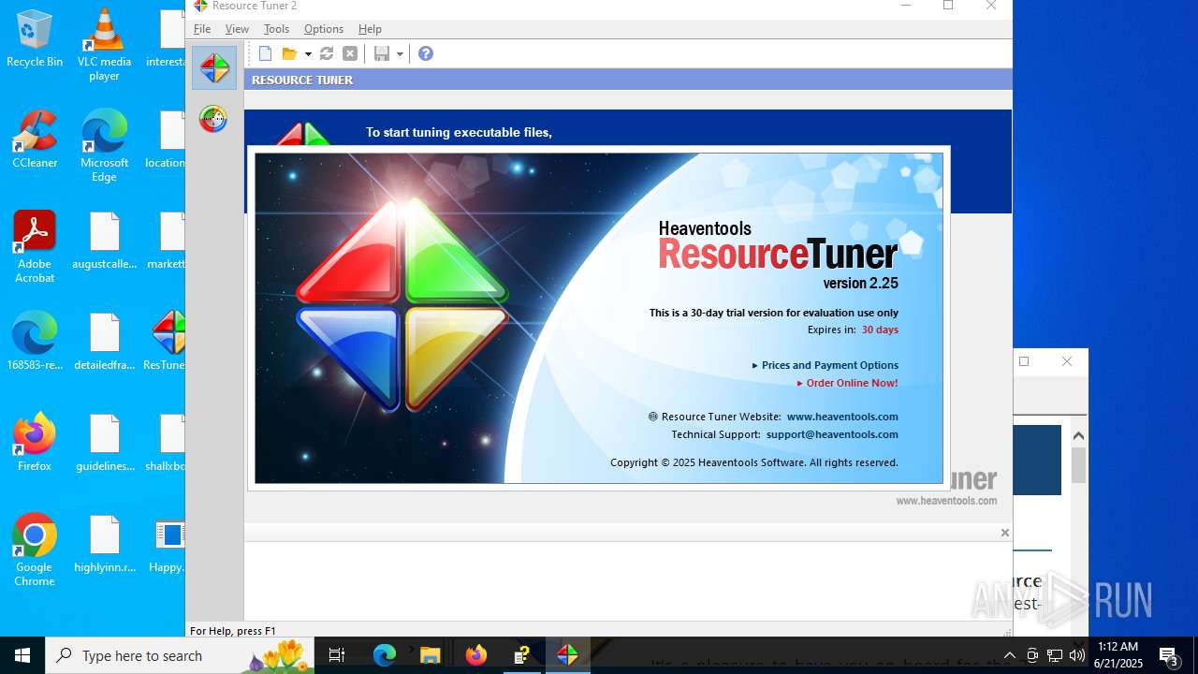Select the highlyinn.r file on desktop
The width and height of the screenshot is (1198, 674).
[x=104, y=544]
